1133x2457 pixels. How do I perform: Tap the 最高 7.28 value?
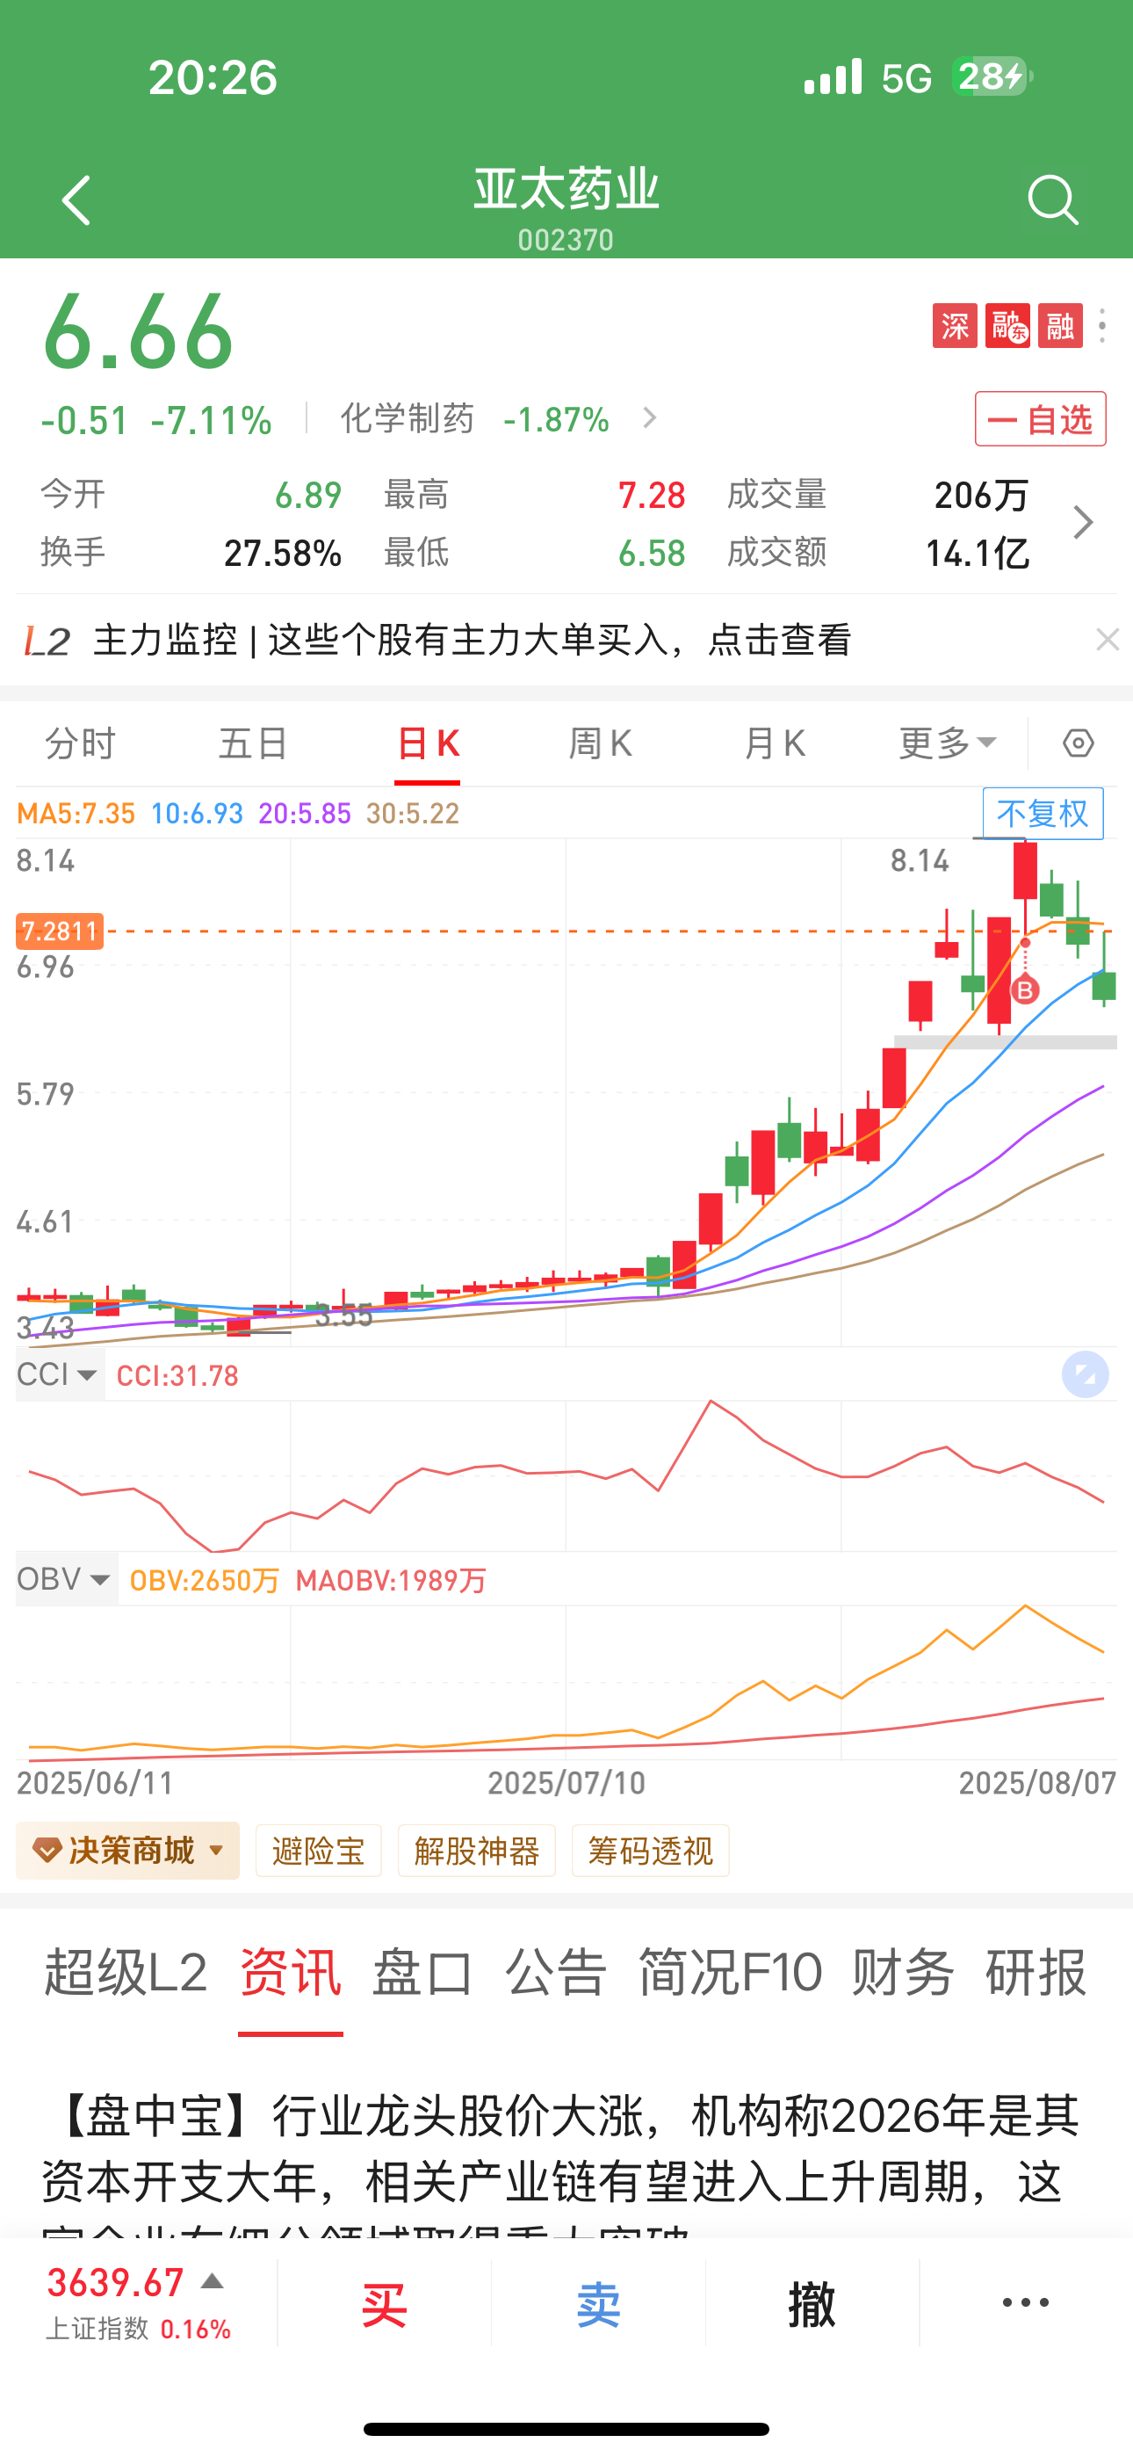652,495
